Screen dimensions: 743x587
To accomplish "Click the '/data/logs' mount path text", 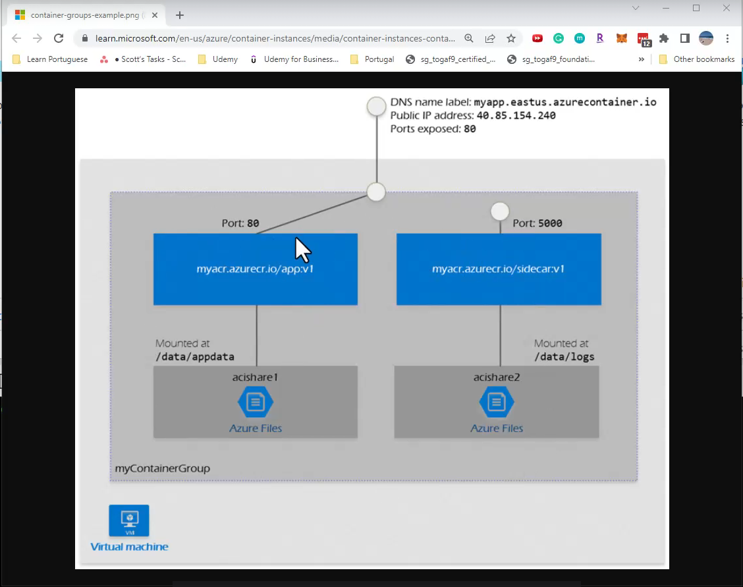I will pyautogui.click(x=564, y=357).
